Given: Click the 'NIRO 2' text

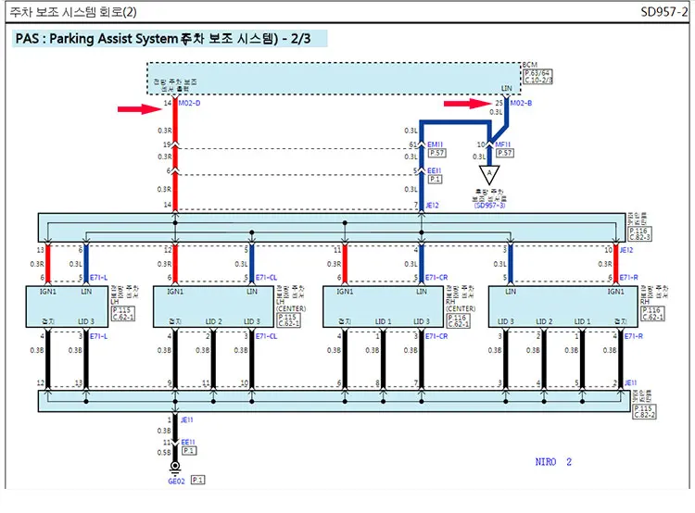Looking at the screenshot, I should [x=553, y=462].
